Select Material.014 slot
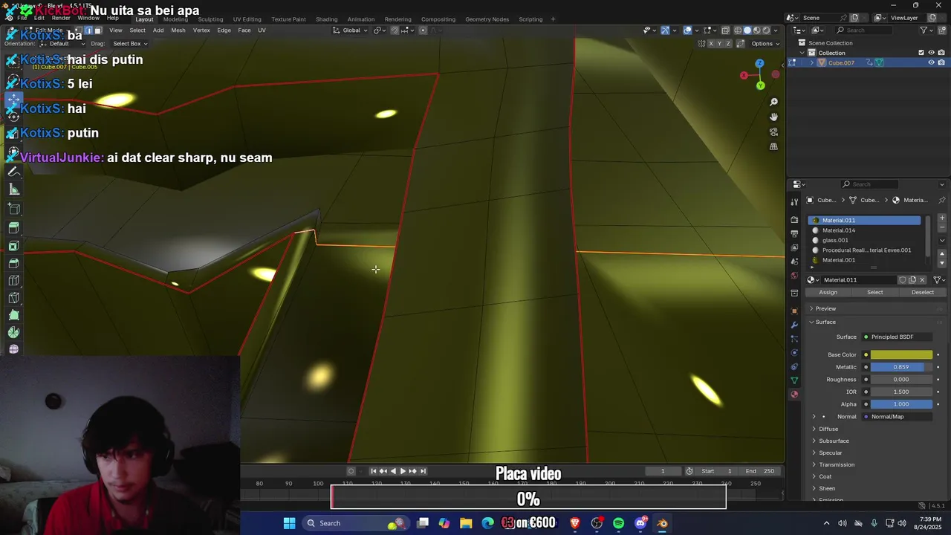Screen dimensions: 951x535 pos(866,230)
